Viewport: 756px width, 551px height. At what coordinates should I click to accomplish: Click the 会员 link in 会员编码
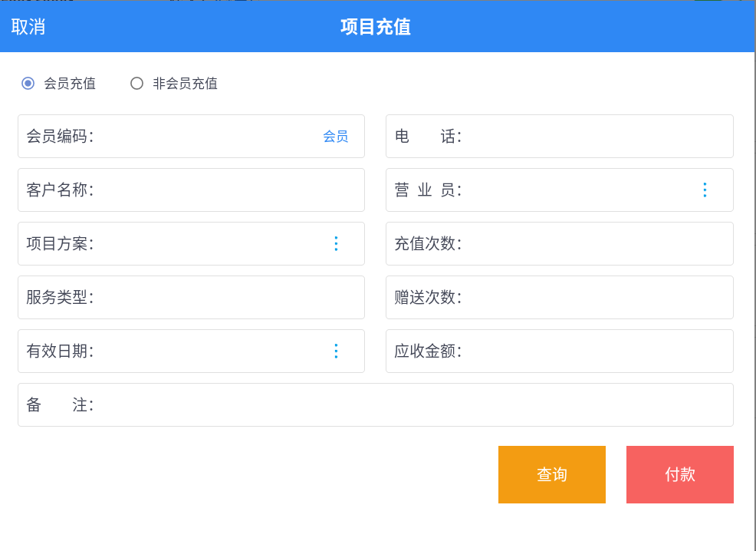(x=336, y=137)
